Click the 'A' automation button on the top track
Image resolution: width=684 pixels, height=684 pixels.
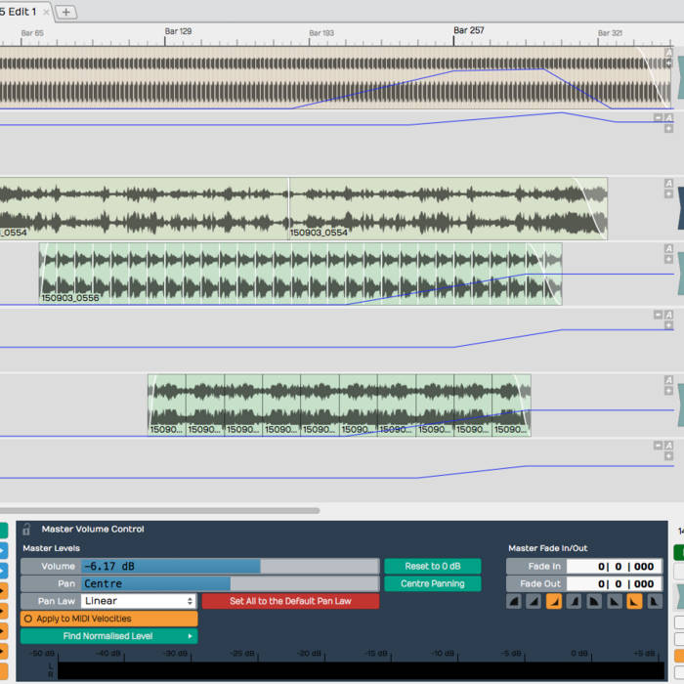(x=668, y=49)
